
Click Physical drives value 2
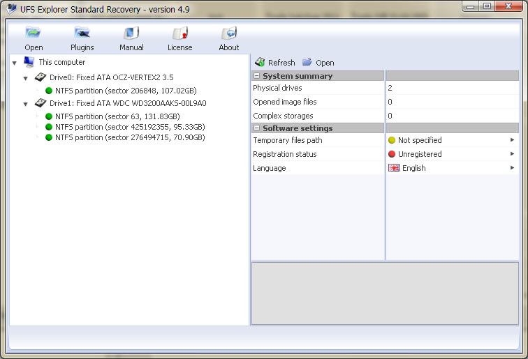[390, 88]
